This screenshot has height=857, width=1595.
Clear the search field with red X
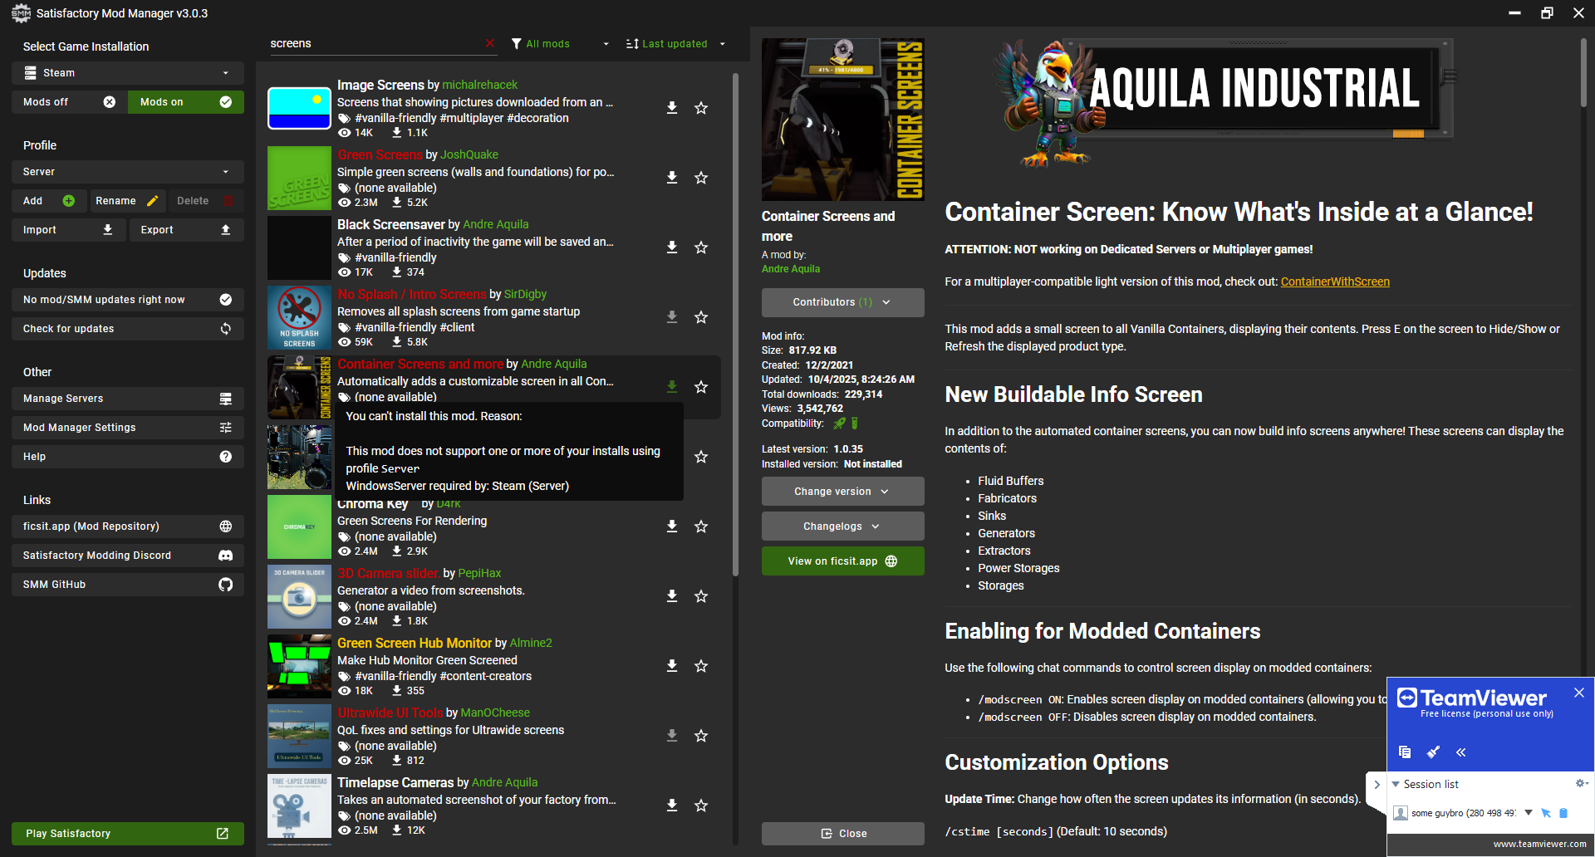pyautogui.click(x=489, y=43)
